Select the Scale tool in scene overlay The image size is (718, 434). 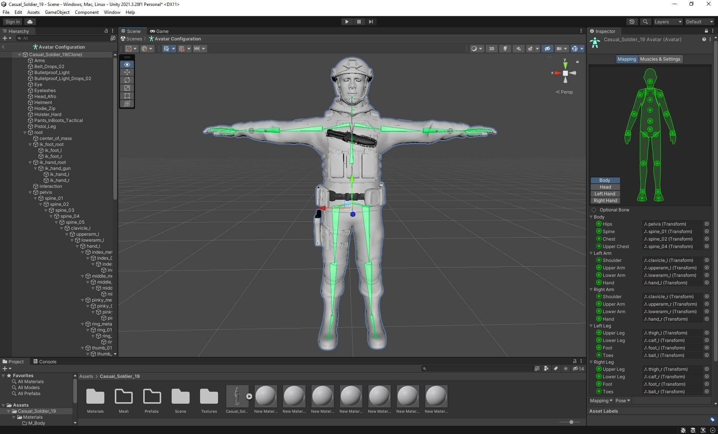[127, 88]
